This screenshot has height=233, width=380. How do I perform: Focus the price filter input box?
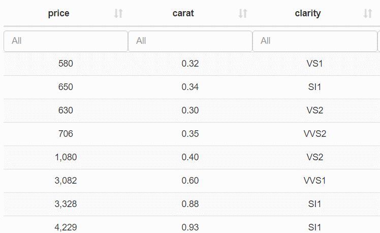coord(66,41)
